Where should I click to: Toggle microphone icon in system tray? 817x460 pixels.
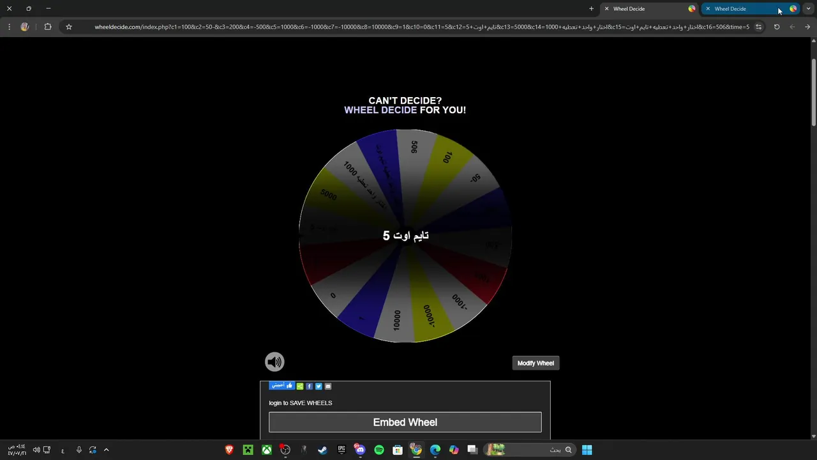click(x=79, y=450)
